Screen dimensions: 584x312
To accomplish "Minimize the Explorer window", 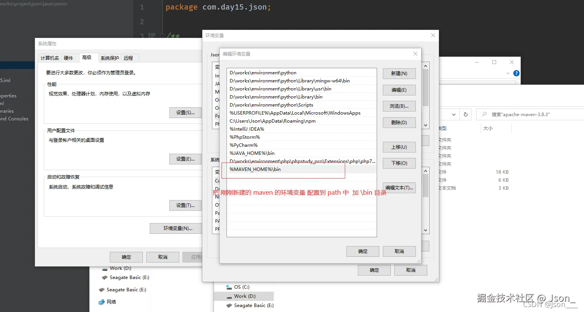I will click(x=477, y=62).
